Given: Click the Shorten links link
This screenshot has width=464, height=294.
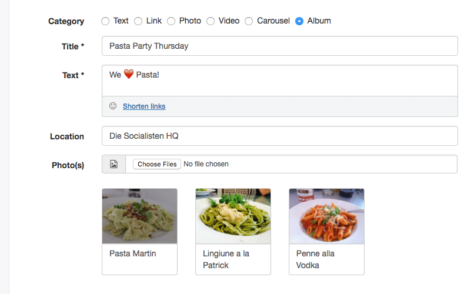Looking at the screenshot, I should [144, 106].
